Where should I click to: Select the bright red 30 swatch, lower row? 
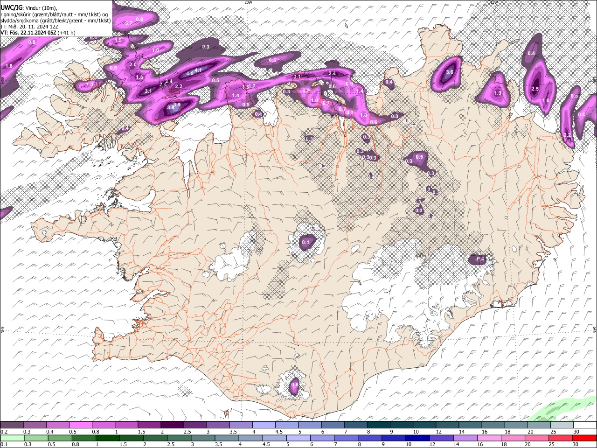[x=584, y=438]
